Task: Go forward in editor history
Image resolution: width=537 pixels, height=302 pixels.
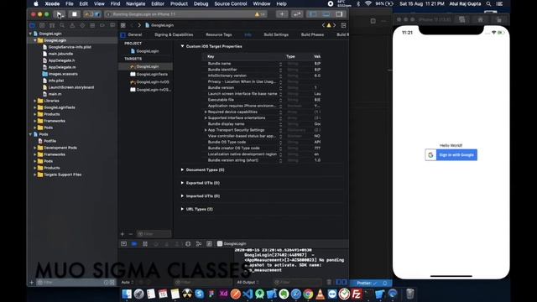Action: [139, 25]
